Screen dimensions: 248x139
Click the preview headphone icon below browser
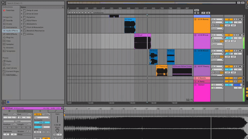pos(8,102)
